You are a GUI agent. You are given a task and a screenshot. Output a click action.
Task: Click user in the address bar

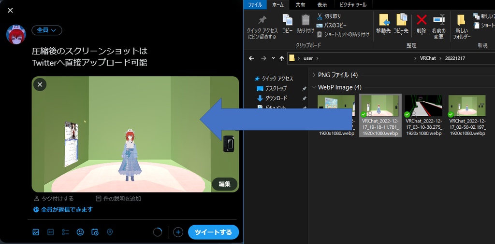pyautogui.click(x=308, y=58)
